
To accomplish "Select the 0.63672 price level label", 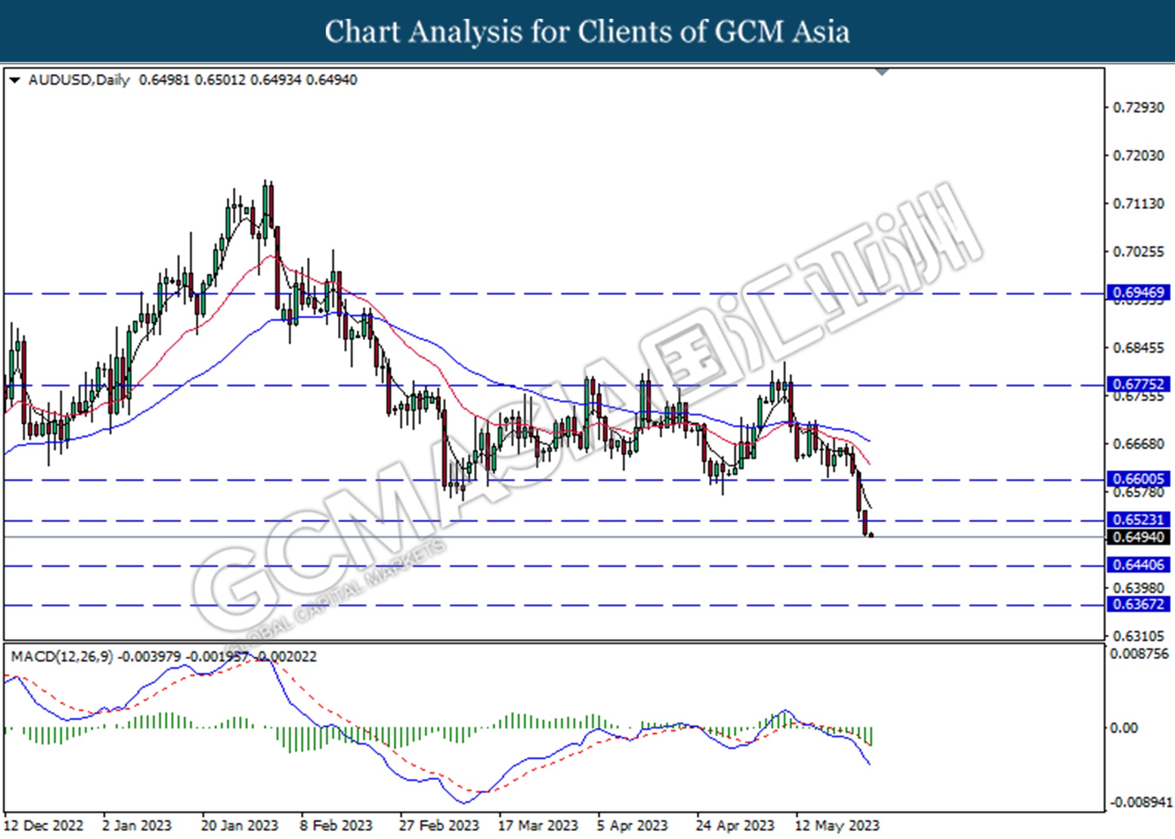I will point(1138,604).
